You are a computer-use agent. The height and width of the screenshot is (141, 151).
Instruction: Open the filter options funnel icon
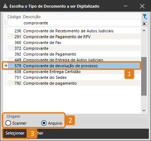click(x=145, y=17)
